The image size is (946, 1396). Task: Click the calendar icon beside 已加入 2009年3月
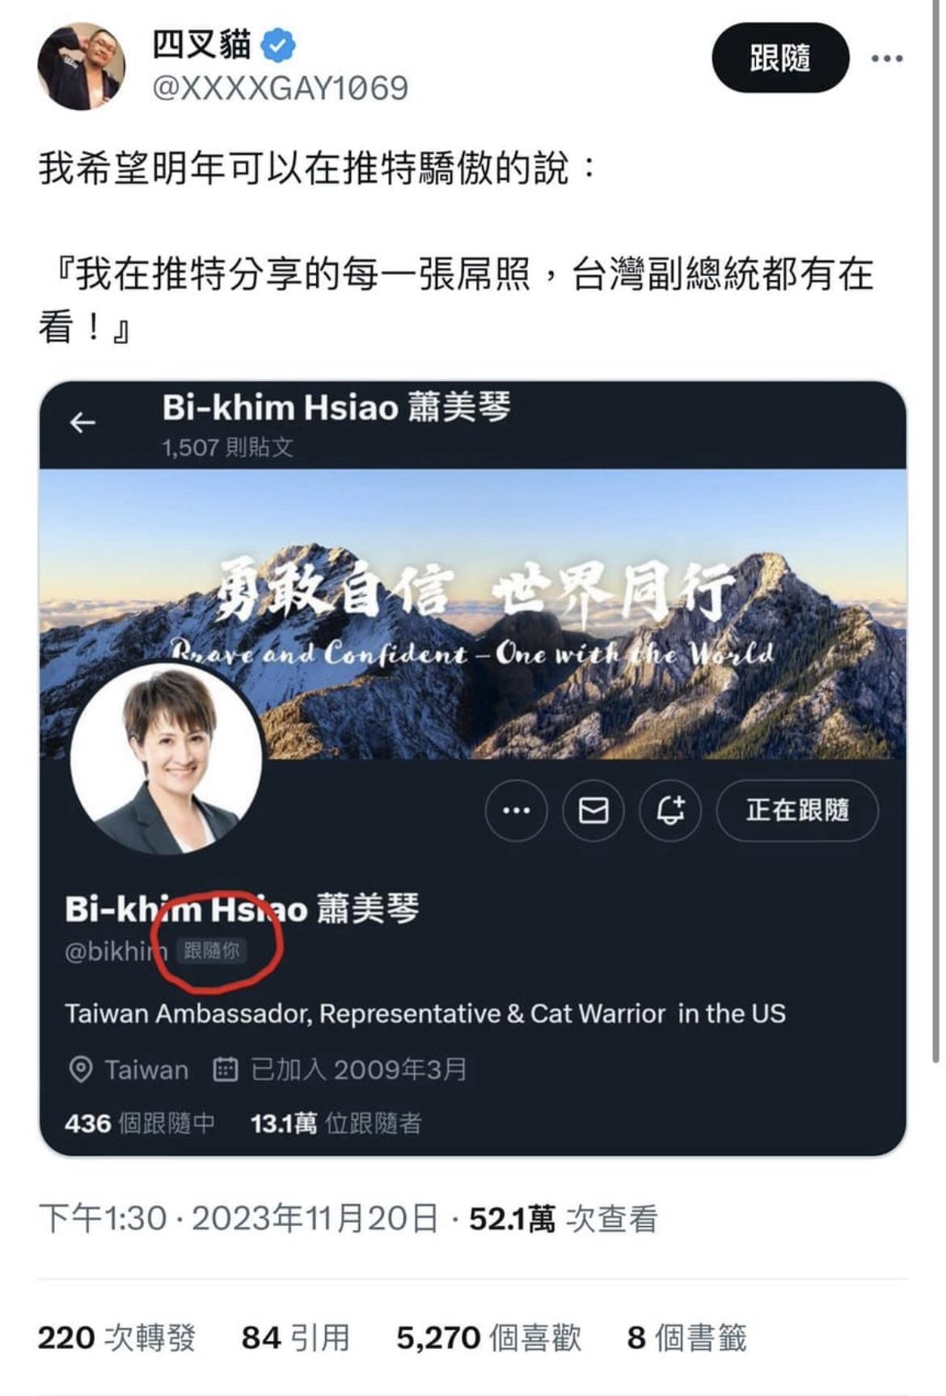225,1069
